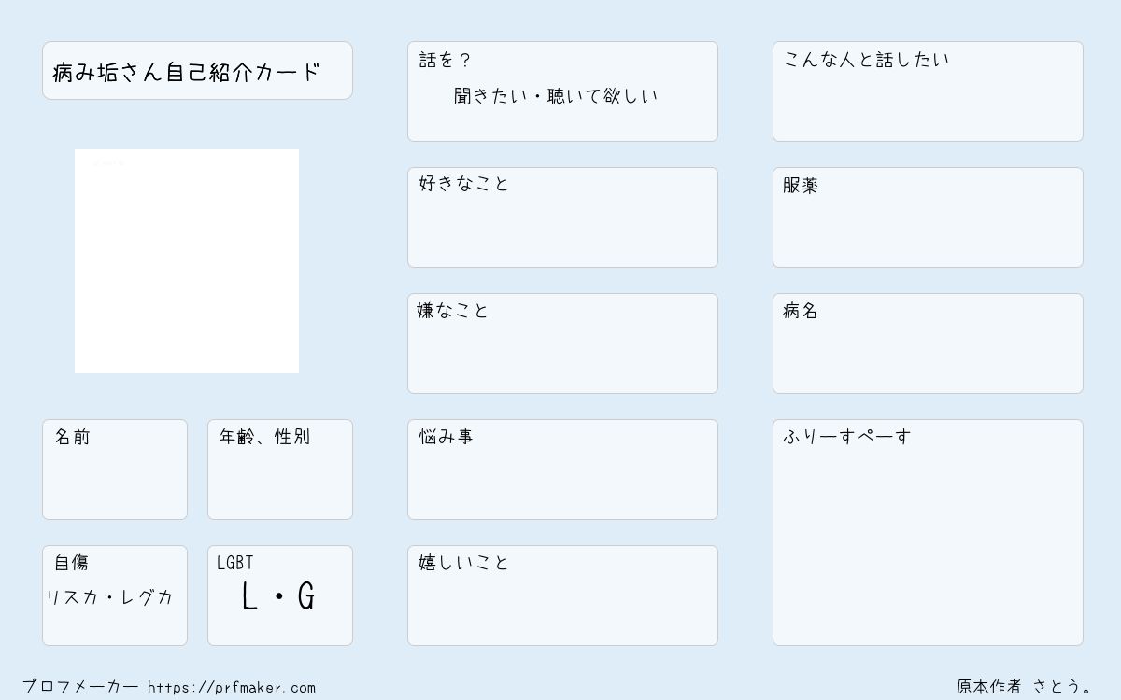Click the LGBT box showing L・G
This screenshot has width=1121, height=700.
tap(280, 595)
